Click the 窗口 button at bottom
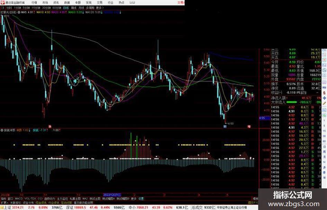The height and width of the screenshot is (210, 327). click(10, 199)
